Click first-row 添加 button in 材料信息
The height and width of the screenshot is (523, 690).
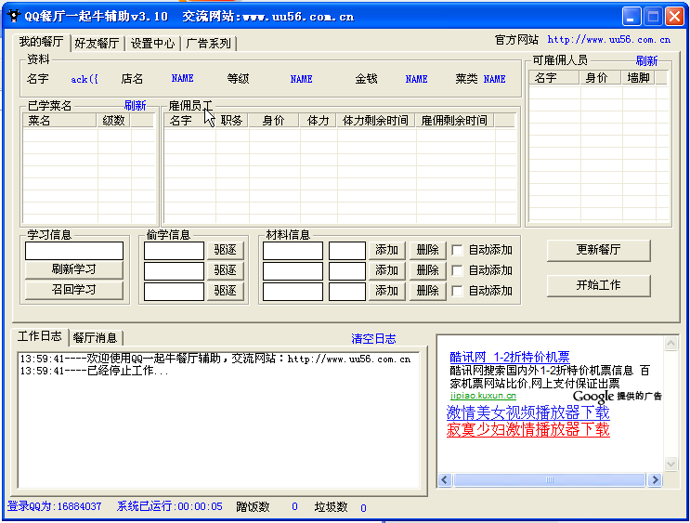click(387, 250)
